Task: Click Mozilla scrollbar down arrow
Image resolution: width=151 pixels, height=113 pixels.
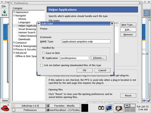Action: [149, 97]
